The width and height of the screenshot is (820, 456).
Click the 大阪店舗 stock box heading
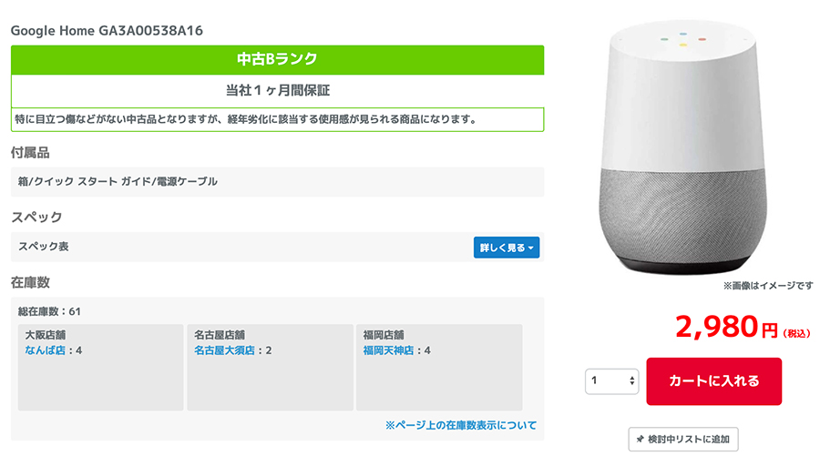click(x=45, y=335)
